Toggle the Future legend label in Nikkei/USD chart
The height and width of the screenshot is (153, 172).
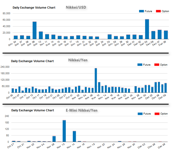(x=148, y=11)
